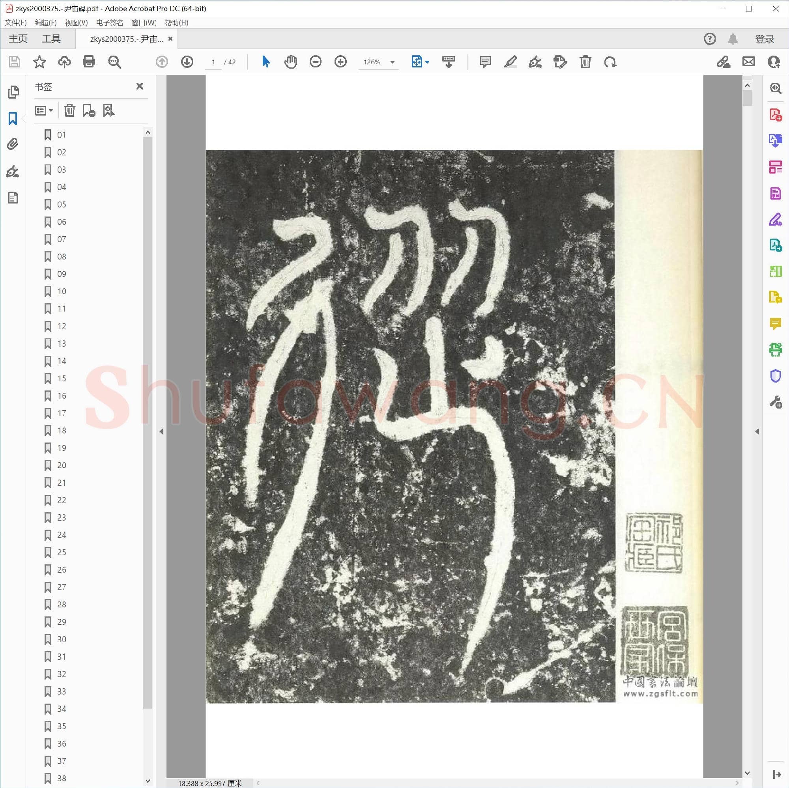Open the zoom level 126% dropdown

pyautogui.click(x=392, y=62)
